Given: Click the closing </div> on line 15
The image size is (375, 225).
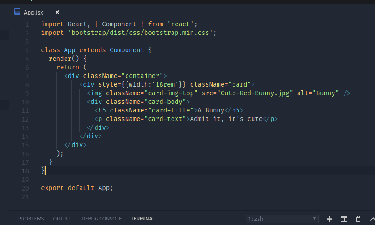Looking at the screenshot, I should (75, 144).
